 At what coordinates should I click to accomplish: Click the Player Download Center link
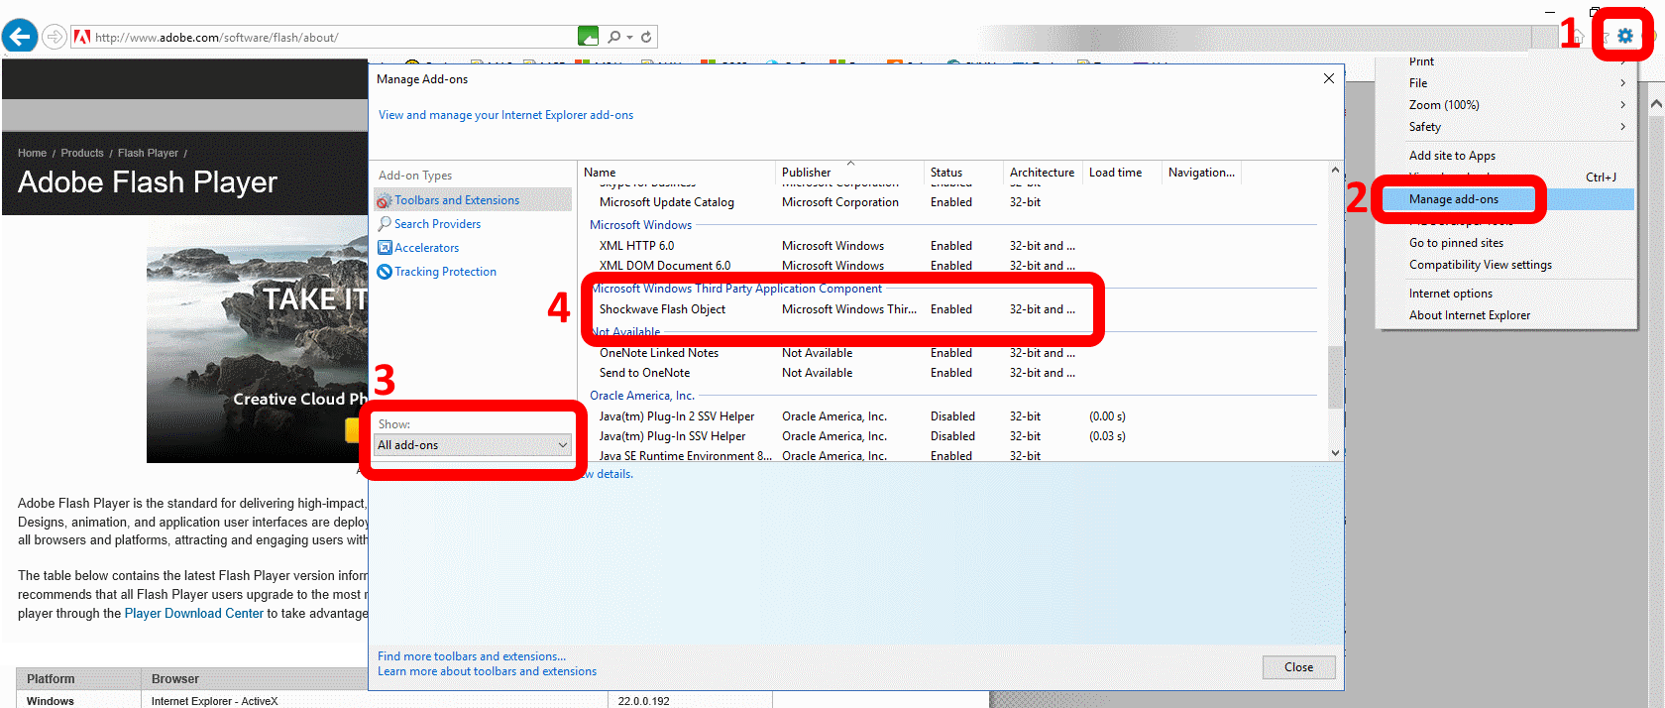tap(194, 614)
